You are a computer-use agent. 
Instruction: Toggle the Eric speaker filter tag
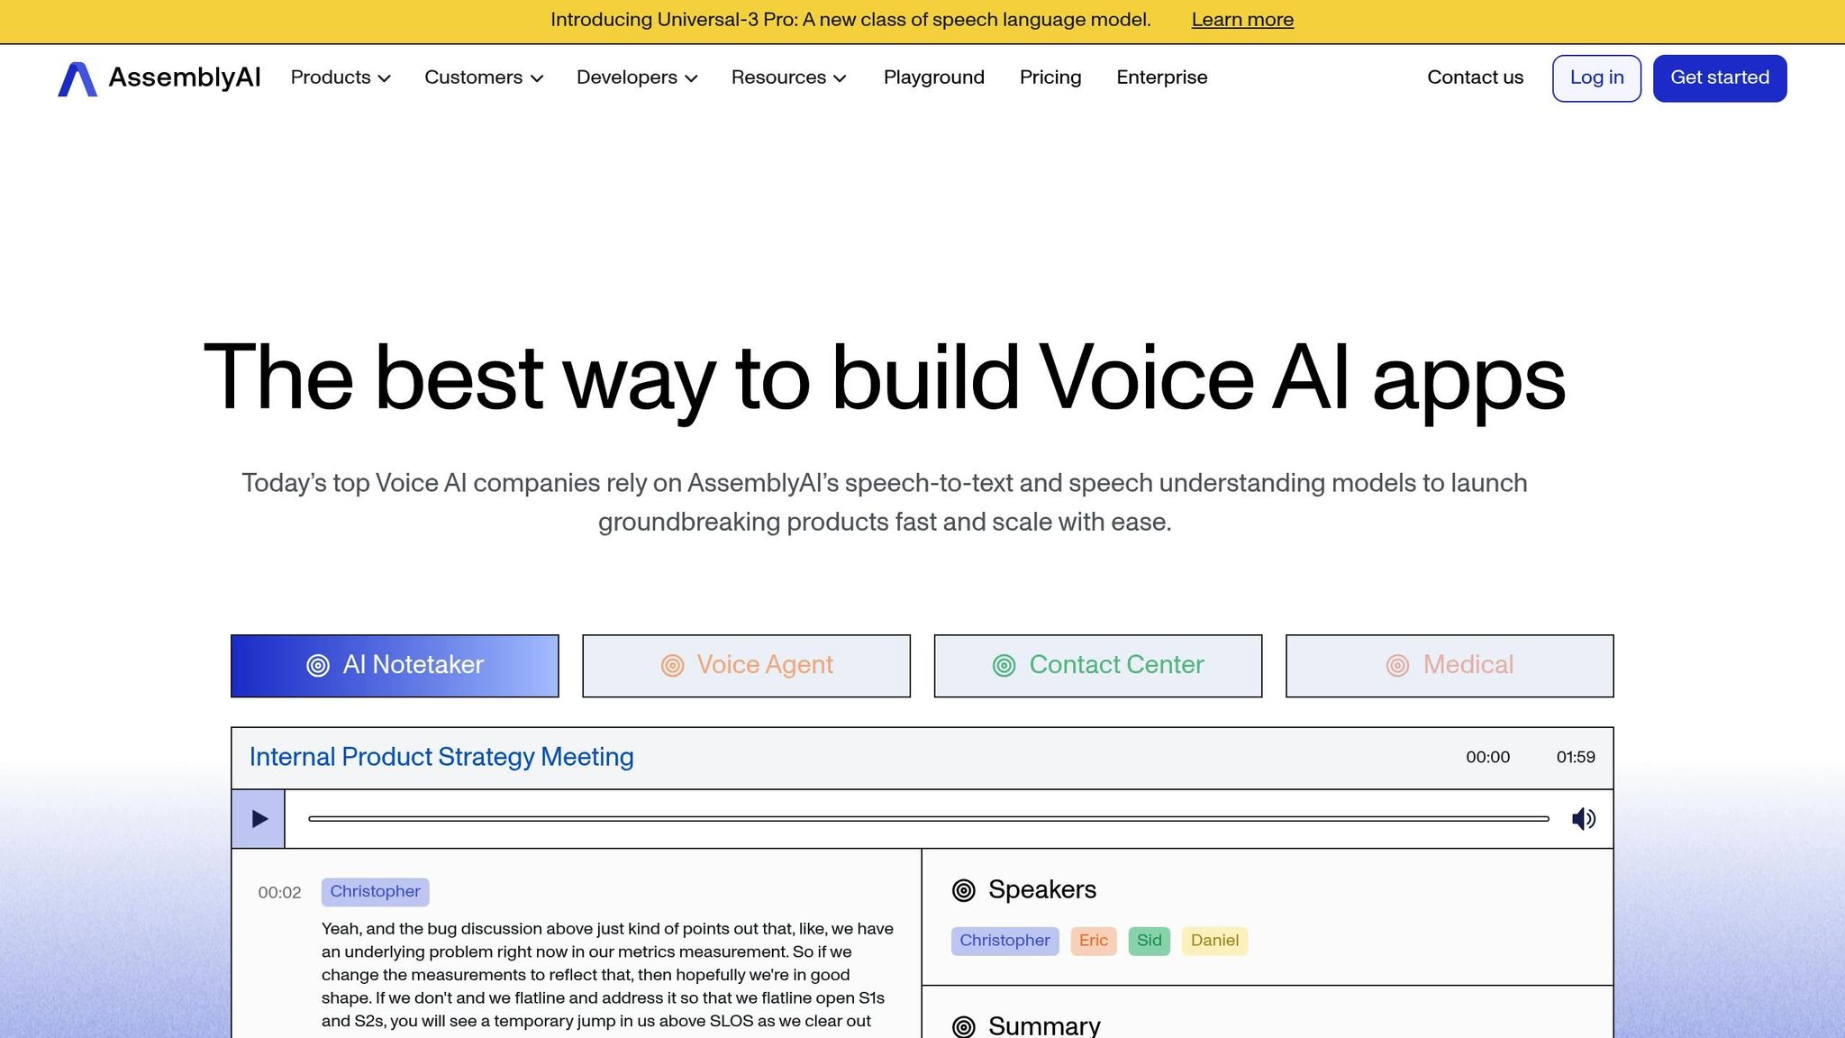[x=1093, y=941]
